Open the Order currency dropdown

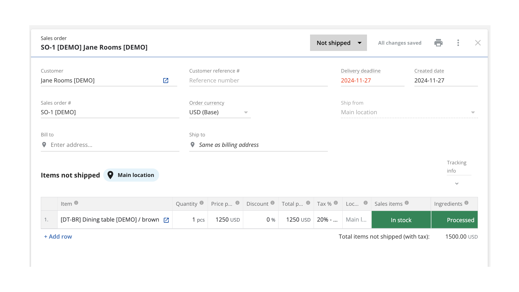coord(246,112)
